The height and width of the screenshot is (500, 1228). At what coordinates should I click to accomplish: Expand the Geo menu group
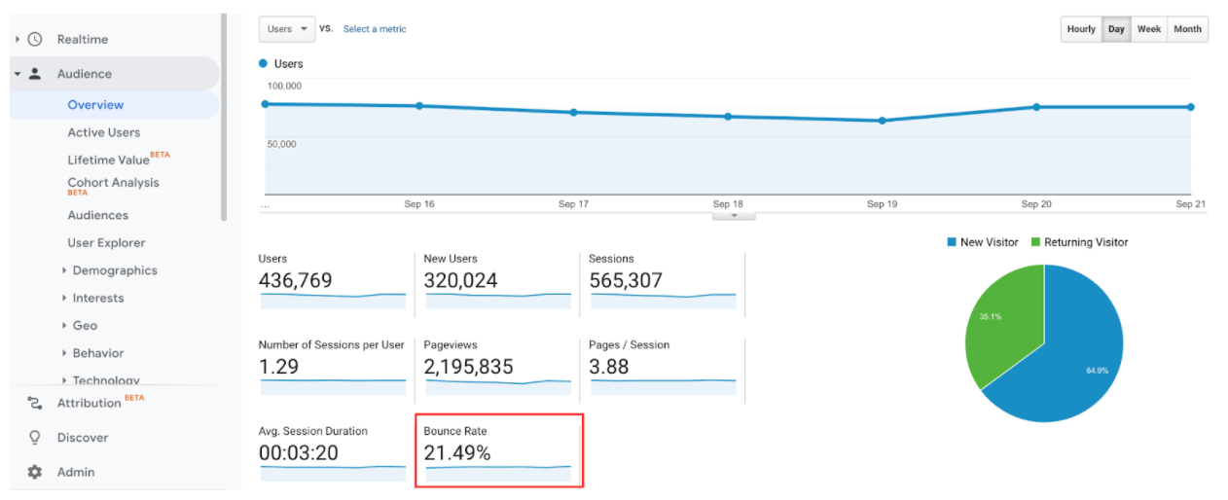tap(85, 326)
